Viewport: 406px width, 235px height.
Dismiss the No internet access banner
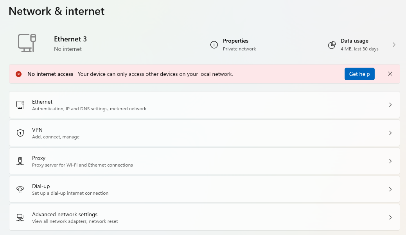coord(390,74)
